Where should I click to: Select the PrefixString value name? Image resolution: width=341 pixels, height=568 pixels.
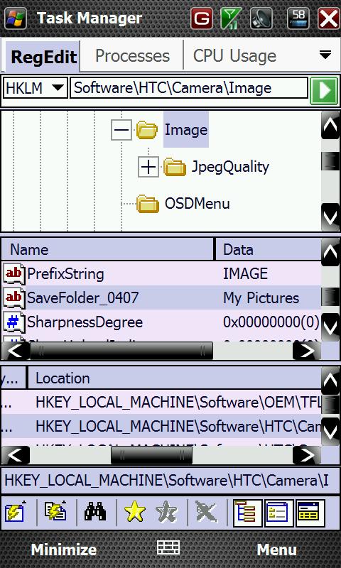[x=65, y=274]
